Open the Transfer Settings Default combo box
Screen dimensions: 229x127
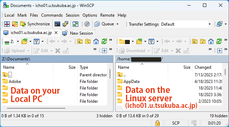click(x=186, y=24)
